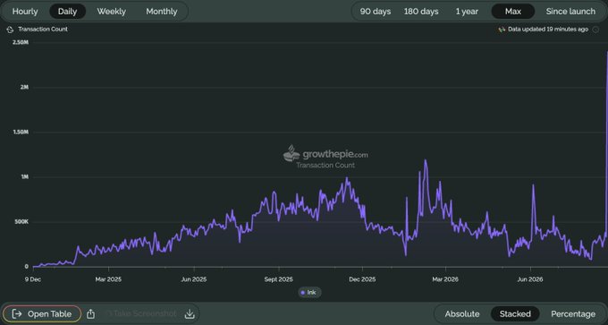Click the 'Jun 2025' x-axis label
Viewport: 608px width, 325px height.
[x=193, y=279]
